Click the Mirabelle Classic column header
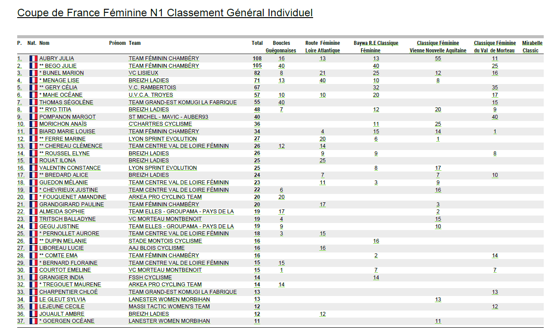 [x=532, y=47]
